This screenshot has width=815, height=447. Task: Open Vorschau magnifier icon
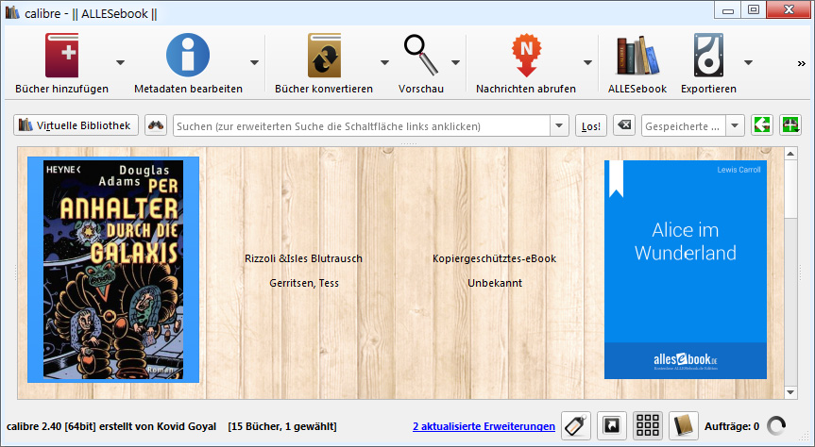(421, 55)
